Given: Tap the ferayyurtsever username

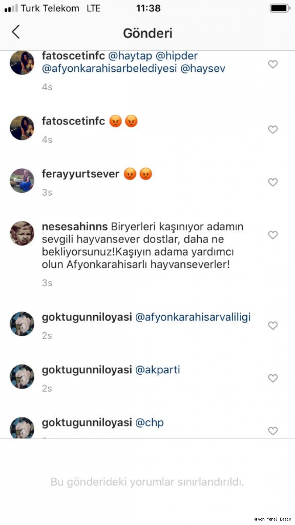Looking at the screenshot, I should pyautogui.click(x=80, y=174).
